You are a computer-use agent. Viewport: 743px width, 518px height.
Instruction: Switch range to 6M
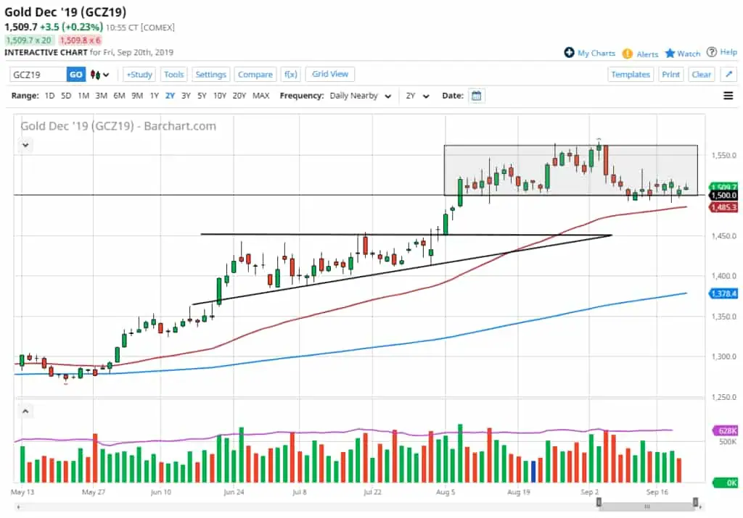tap(119, 95)
